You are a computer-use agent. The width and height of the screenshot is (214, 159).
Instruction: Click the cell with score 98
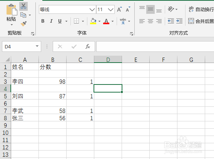(53, 81)
